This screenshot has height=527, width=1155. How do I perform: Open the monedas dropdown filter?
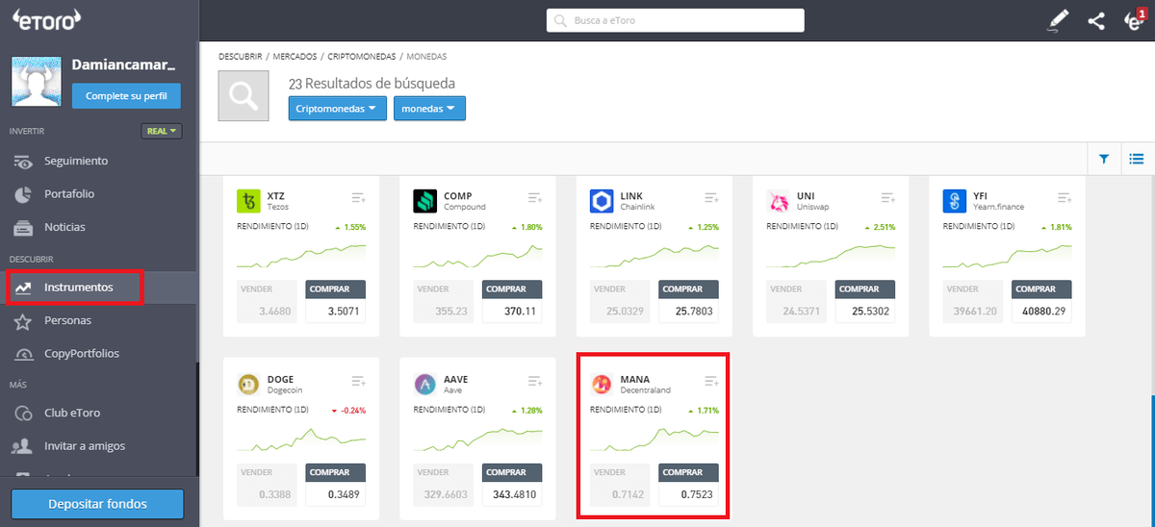pos(429,109)
